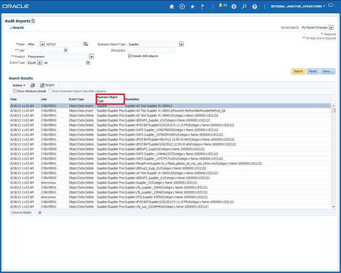Open Event Type Equals operator dropdown

(x=39, y=63)
